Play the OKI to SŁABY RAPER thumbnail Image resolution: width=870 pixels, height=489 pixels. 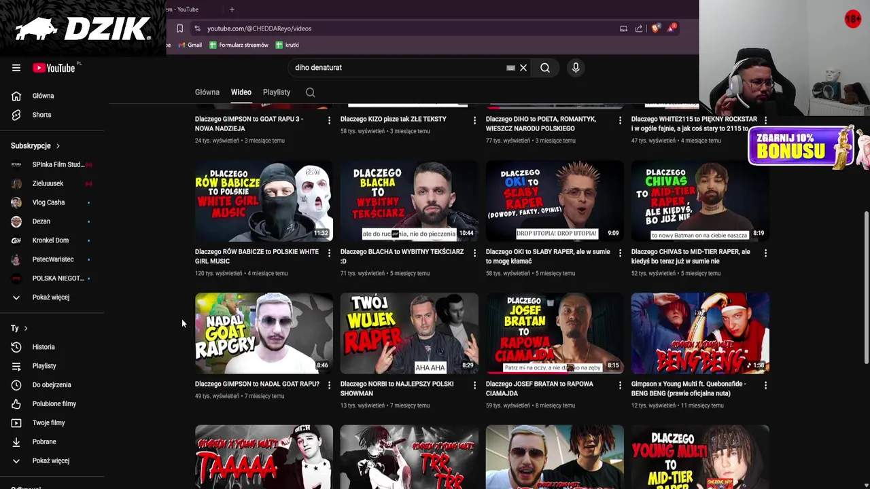click(555, 201)
